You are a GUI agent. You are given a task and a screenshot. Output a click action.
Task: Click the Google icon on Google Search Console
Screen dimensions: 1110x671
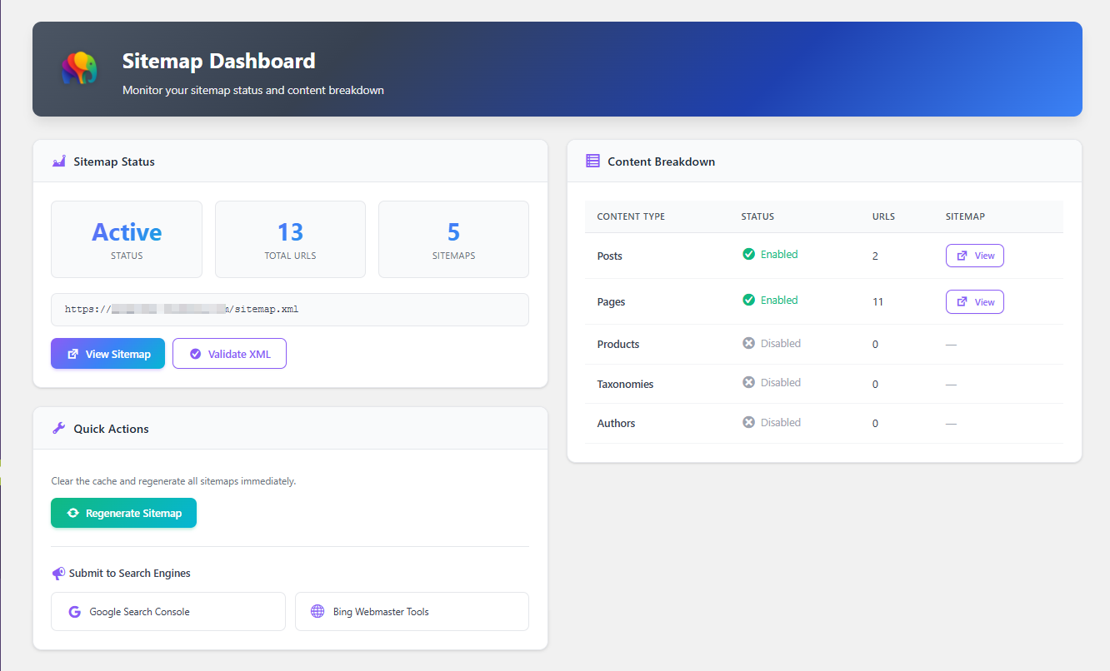tap(74, 611)
